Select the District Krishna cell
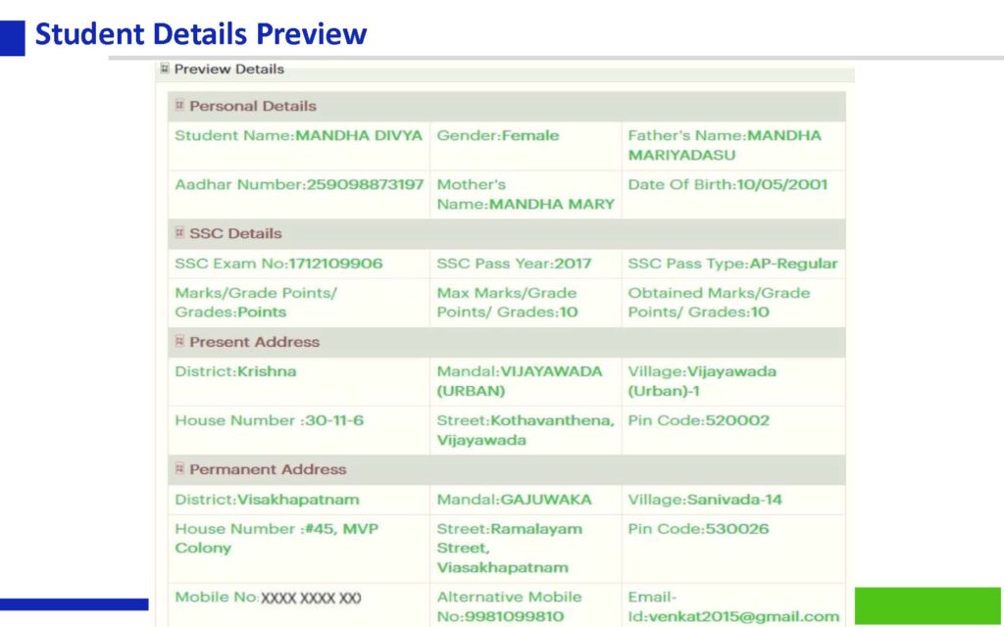Screen dimensions: 1004x627 point(235,371)
